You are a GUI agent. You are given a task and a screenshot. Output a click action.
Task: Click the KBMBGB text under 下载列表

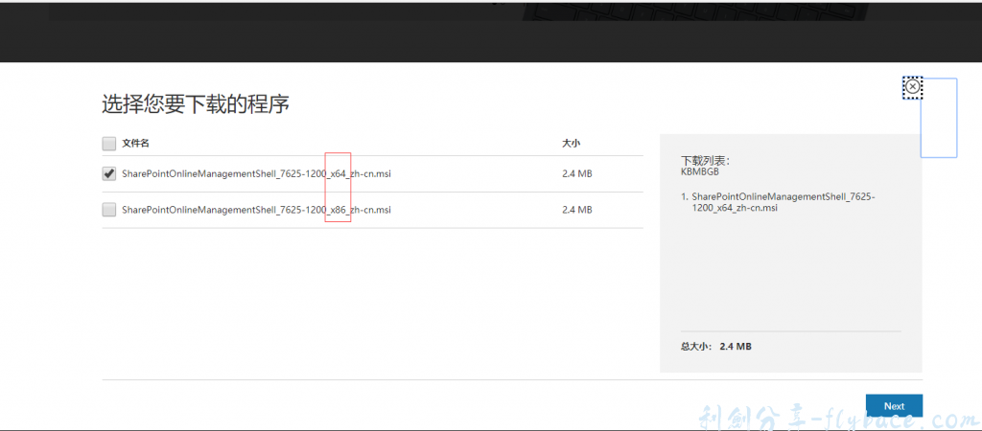click(x=699, y=172)
